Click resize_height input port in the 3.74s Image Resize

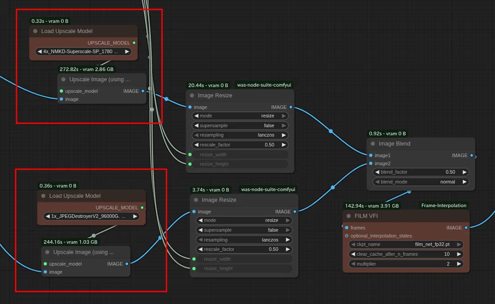click(194, 269)
